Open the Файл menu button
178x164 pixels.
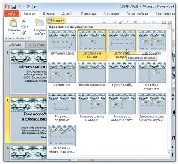click(11, 14)
